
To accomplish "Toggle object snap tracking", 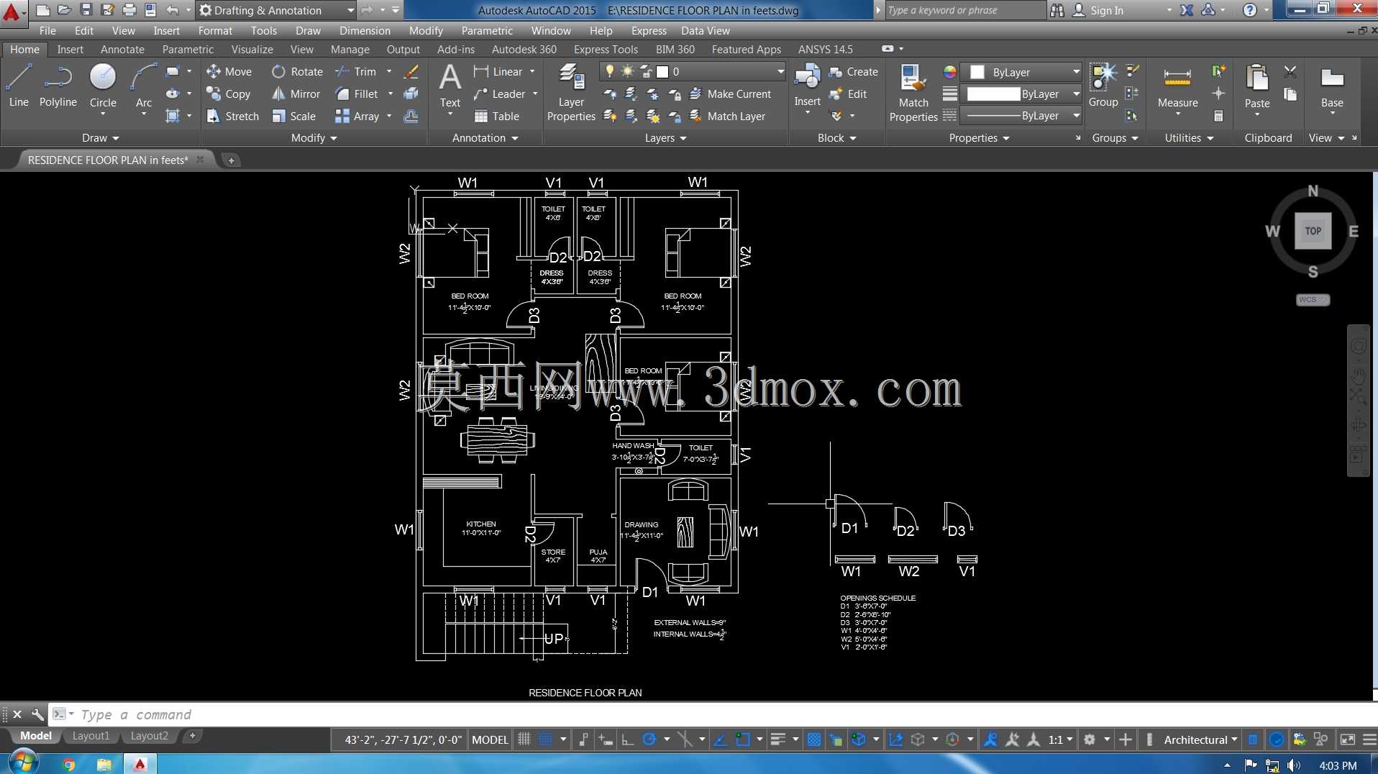I will 720,739.
